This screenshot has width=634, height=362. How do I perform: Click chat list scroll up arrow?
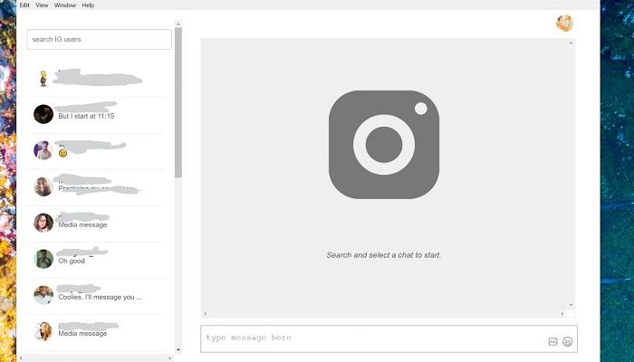pyautogui.click(x=178, y=24)
